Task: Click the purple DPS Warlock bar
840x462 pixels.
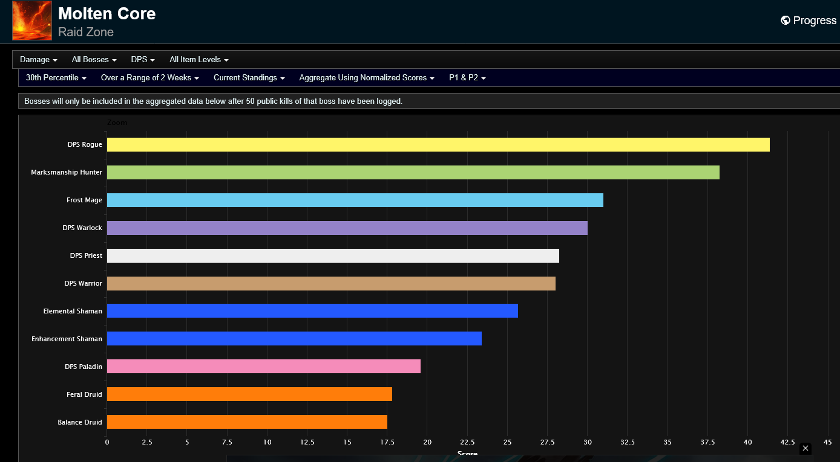Action: 347,228
